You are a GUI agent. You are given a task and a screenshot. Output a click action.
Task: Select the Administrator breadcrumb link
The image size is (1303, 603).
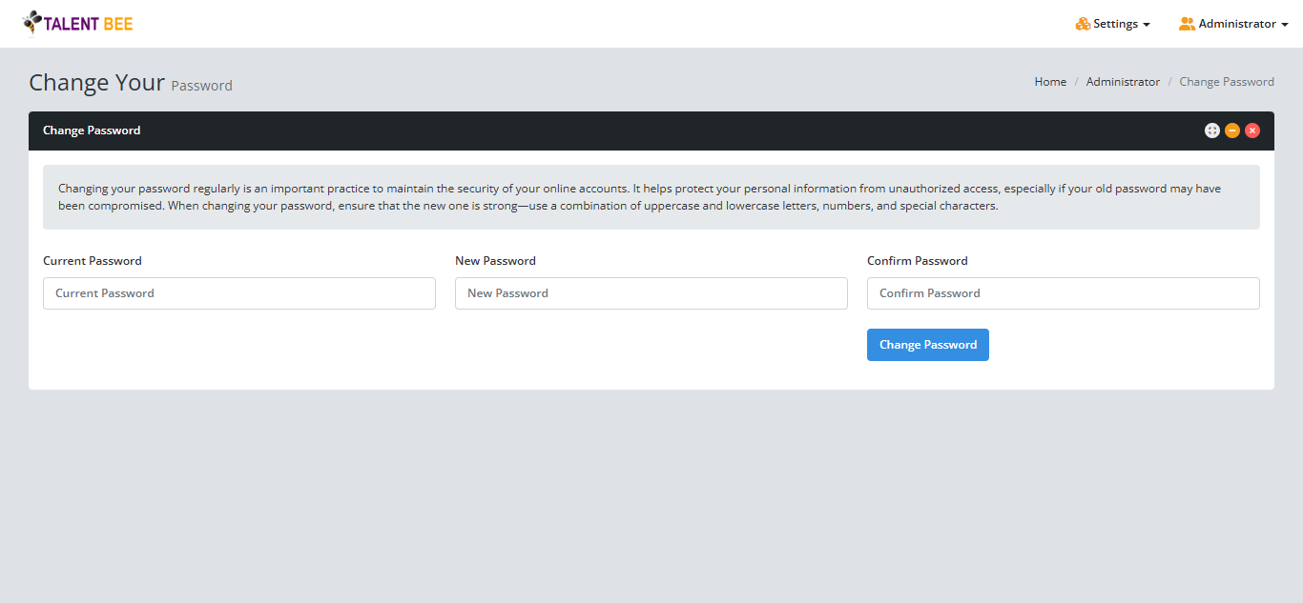point(1123,82)
